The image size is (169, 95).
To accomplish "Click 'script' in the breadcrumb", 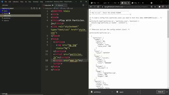I will click(x=71, y=8).
